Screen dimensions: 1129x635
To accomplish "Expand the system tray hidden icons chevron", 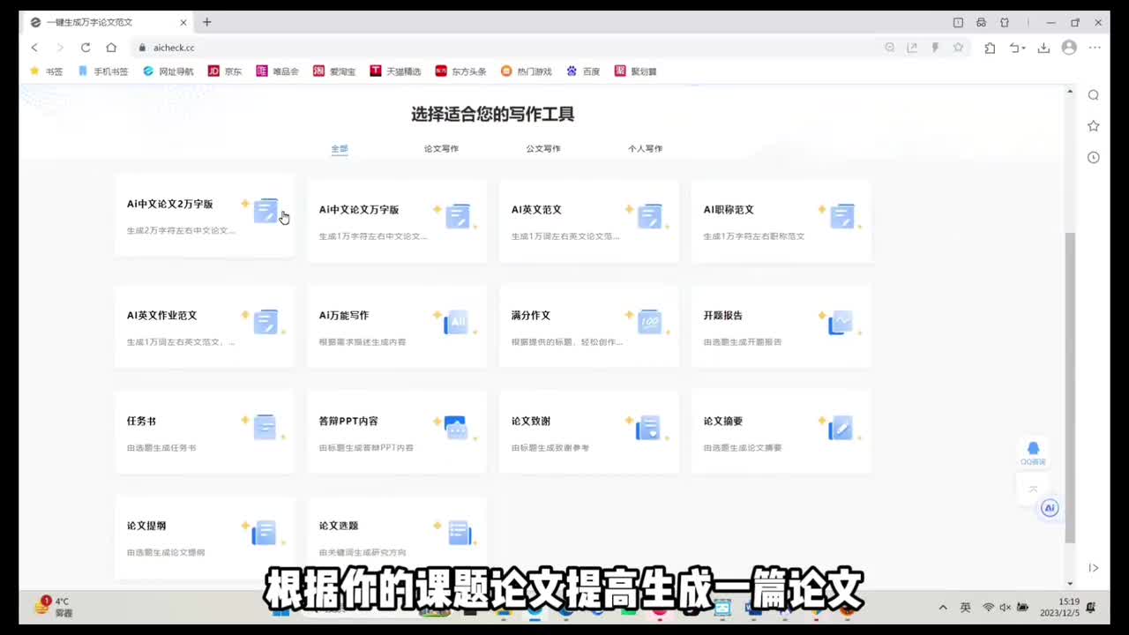I will (x=943, y=608).
